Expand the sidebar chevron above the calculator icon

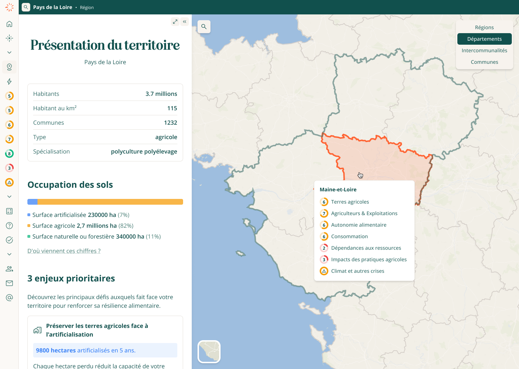tap(9, 197)
